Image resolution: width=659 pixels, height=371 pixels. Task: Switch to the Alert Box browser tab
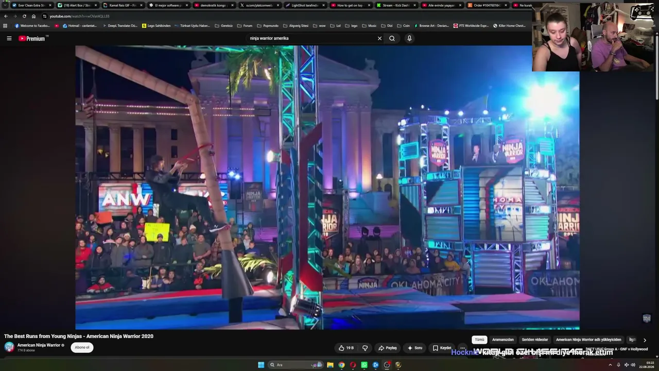coord(77,5)
